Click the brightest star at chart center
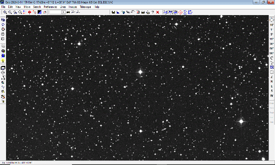Image resolution: width=275 pixels, height=165 pixels. (140, 72)
